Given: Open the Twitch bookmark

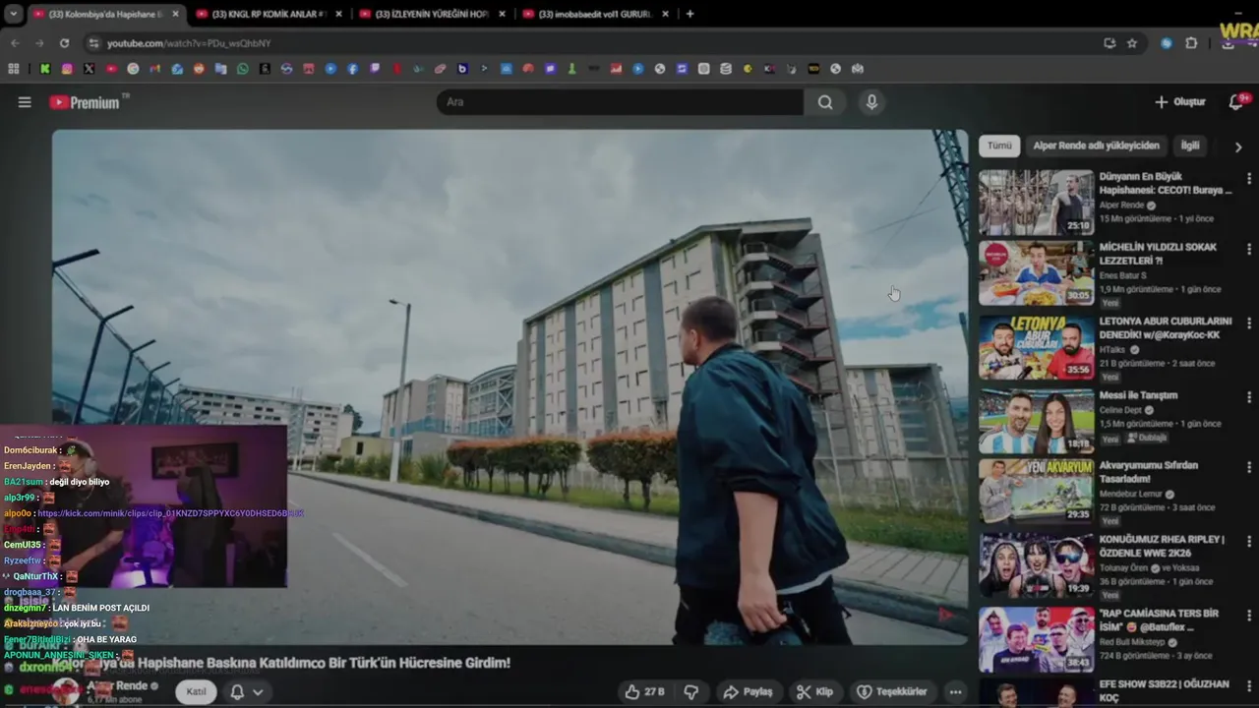Looking at the screenshot, I should pyautogui.click(x=375, y=69).
